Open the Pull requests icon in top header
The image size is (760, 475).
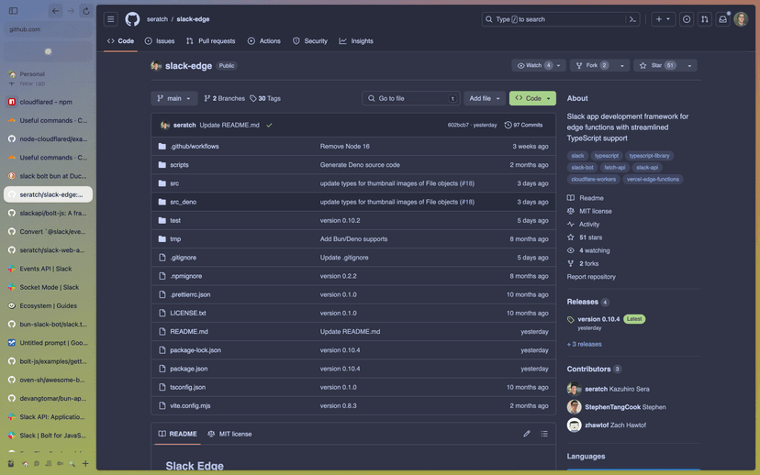(x=705, y=19)
